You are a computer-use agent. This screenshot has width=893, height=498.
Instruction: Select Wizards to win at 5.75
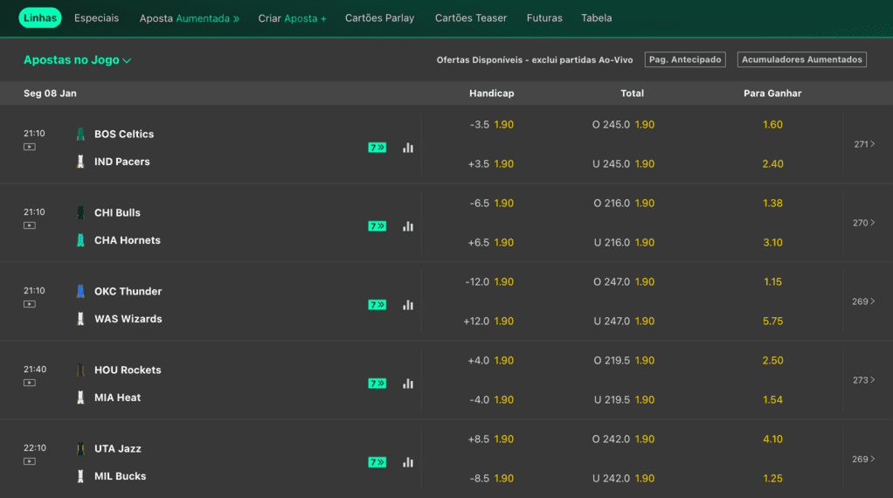tap(772, 321)
